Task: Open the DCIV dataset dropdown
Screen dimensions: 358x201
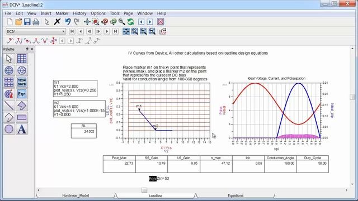Action: tap(36, 31)
